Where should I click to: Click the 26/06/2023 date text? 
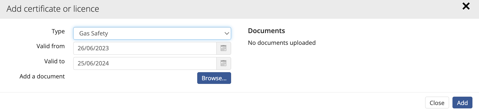93,48
